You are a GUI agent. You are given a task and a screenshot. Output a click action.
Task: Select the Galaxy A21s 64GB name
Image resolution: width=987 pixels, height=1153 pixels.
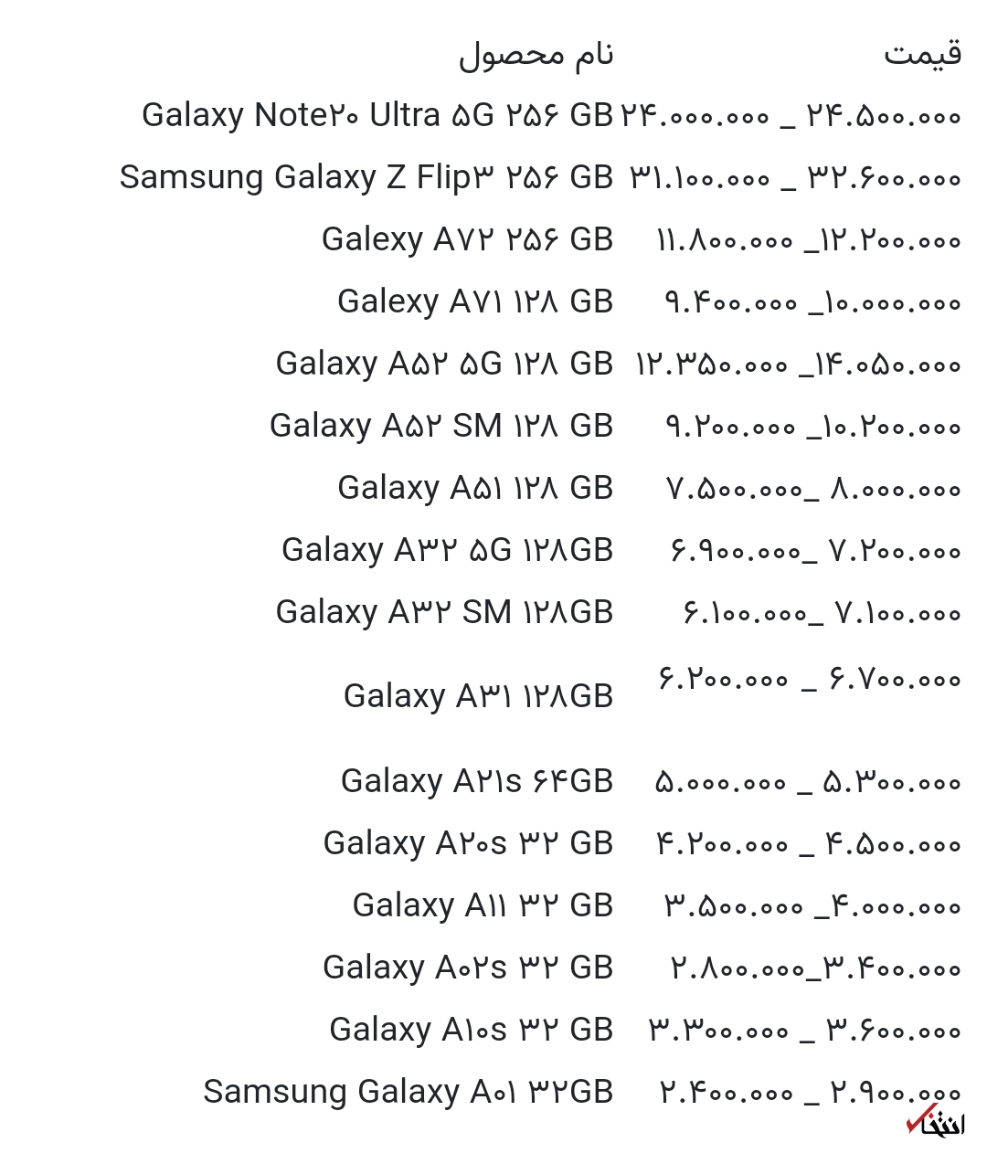tap(476, 781)
